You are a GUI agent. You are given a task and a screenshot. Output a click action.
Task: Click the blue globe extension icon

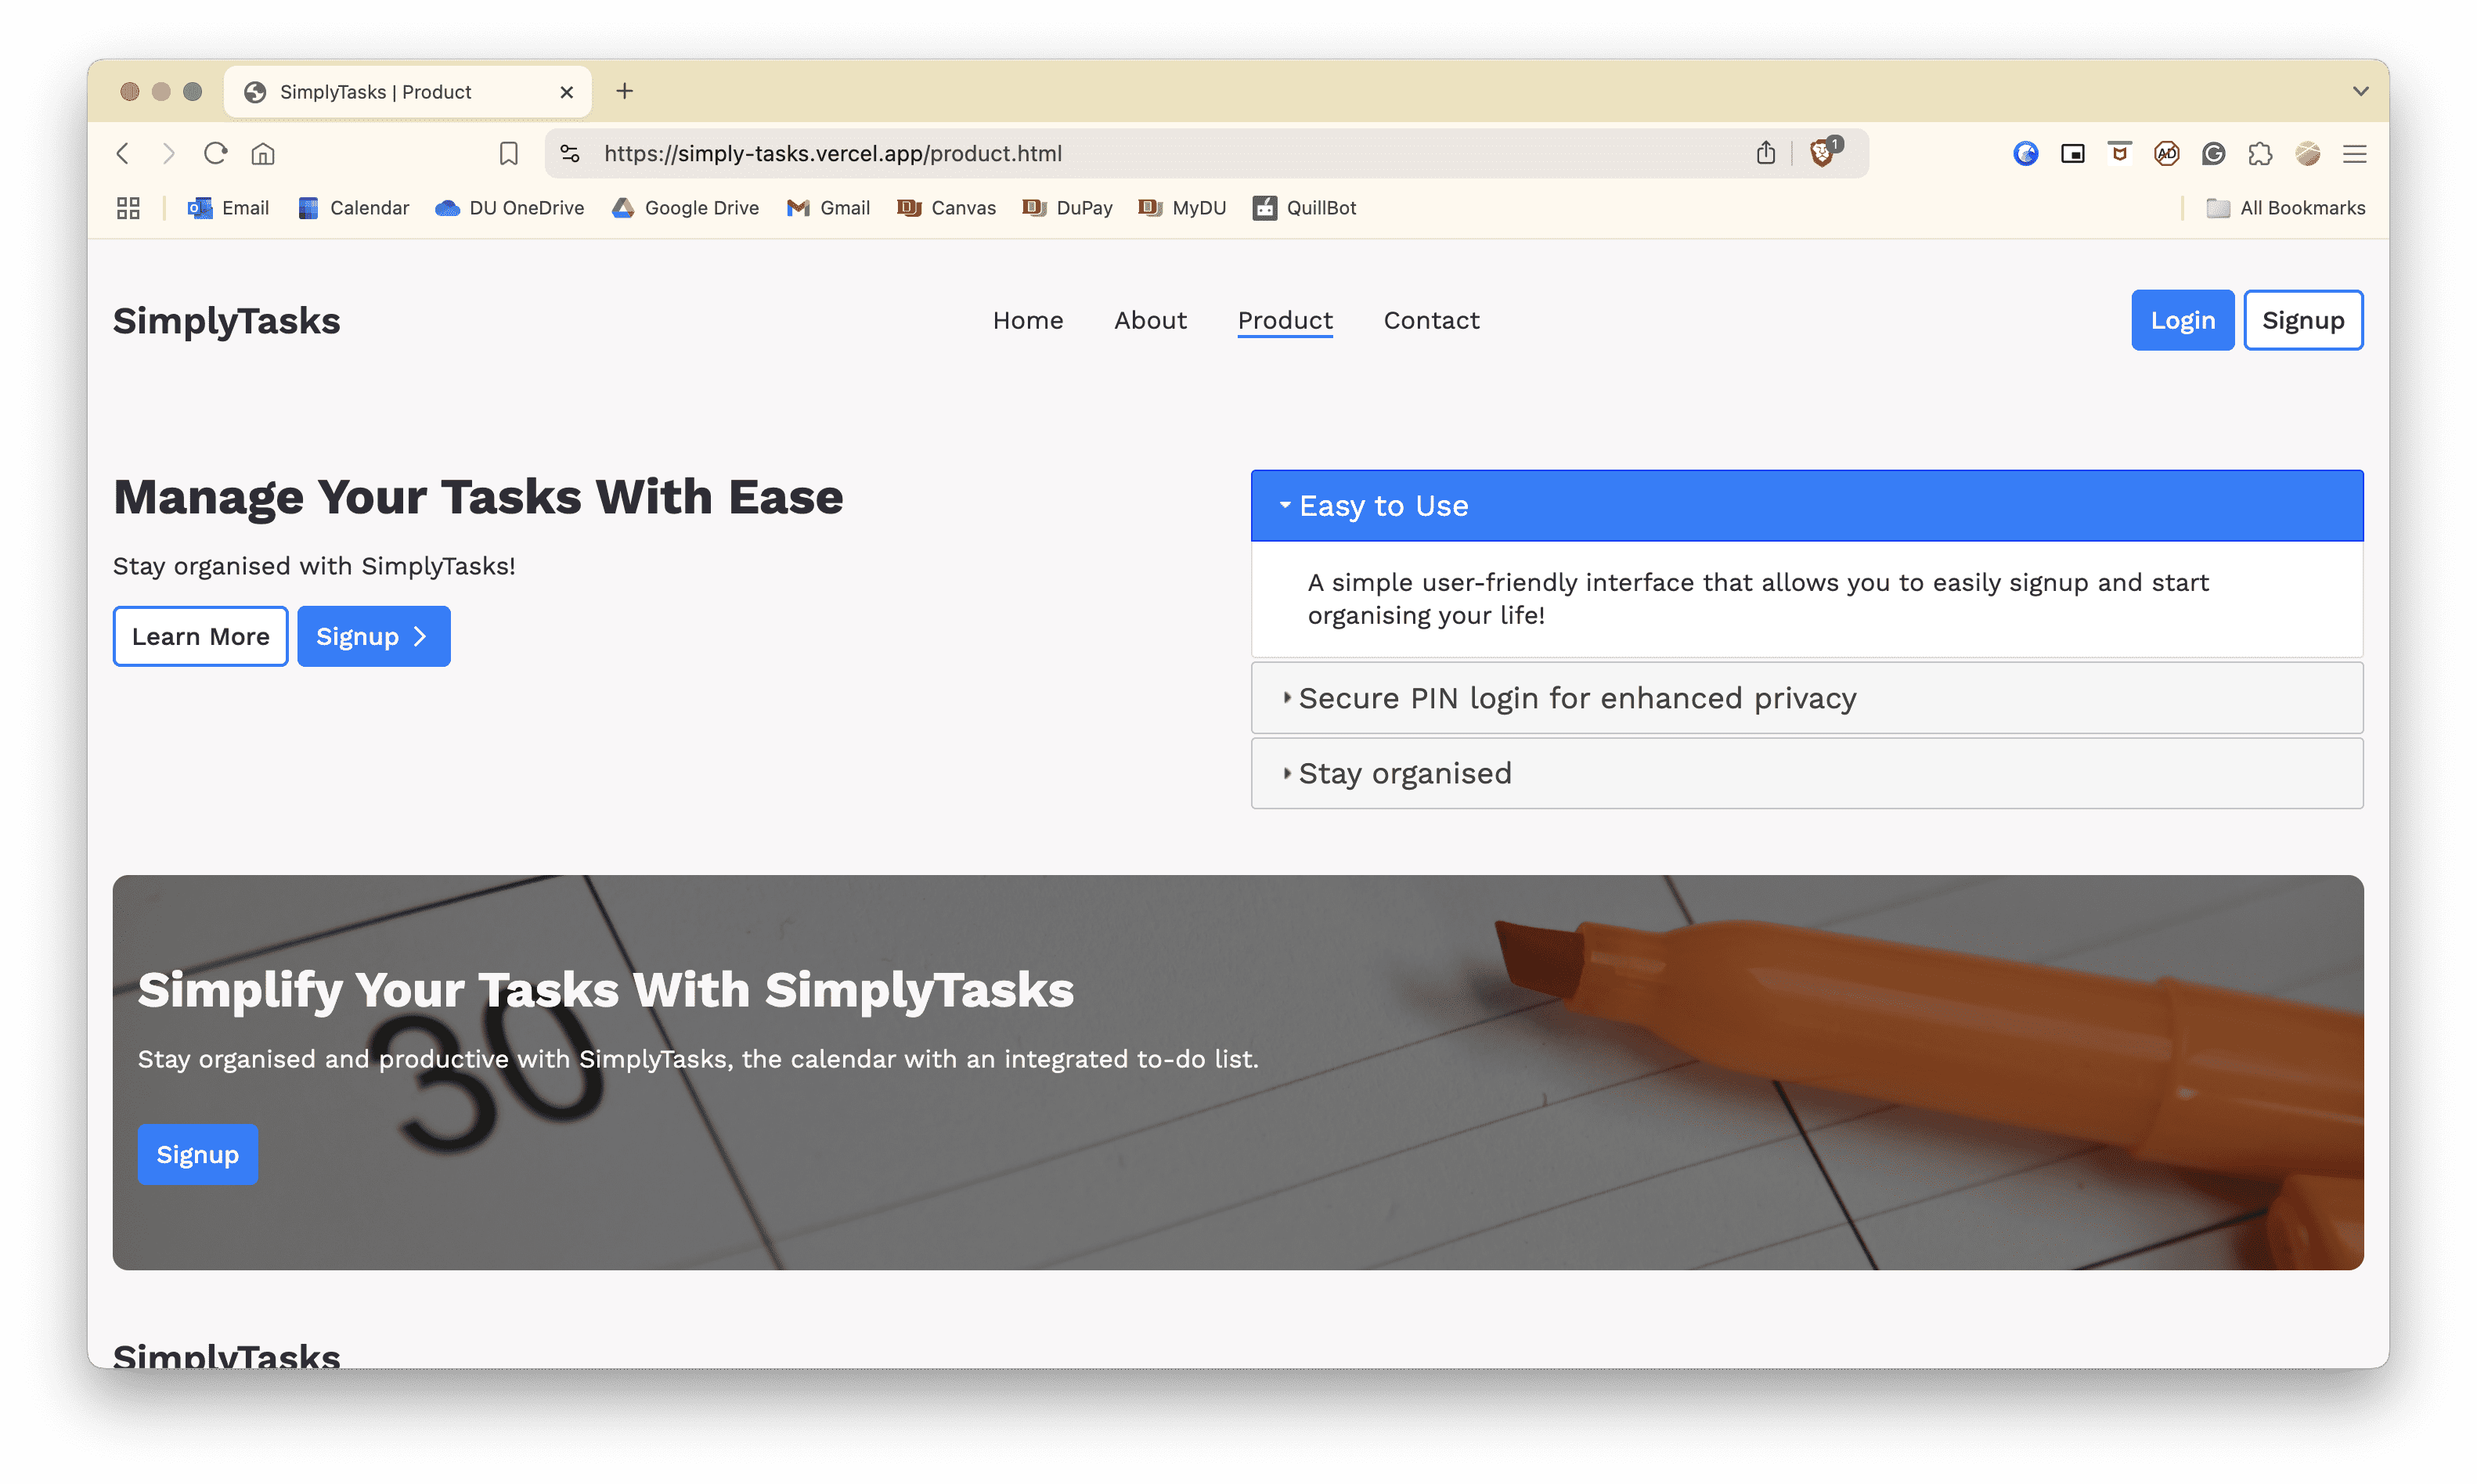coord(2025,153)
